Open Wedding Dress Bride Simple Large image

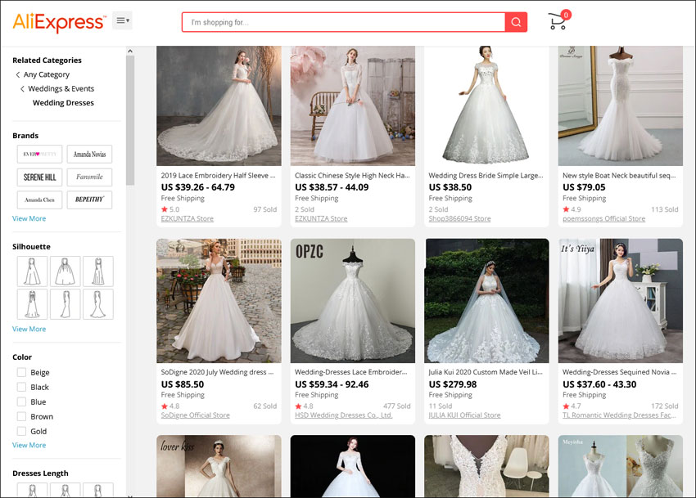pos(487,105)
